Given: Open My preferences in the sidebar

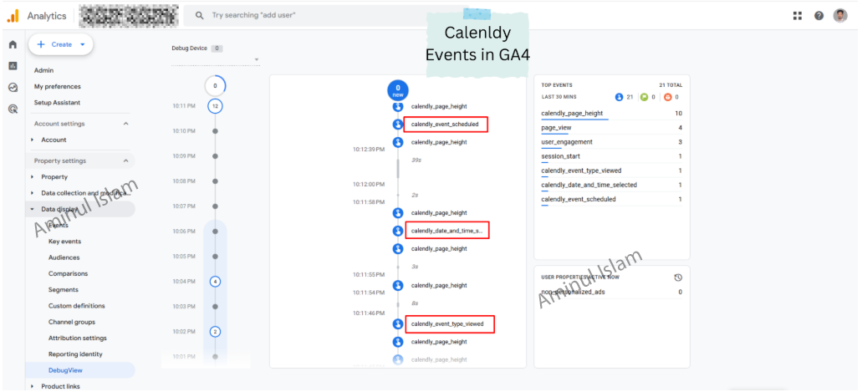Looking at the screenshot, I should [x=57, y=86].
